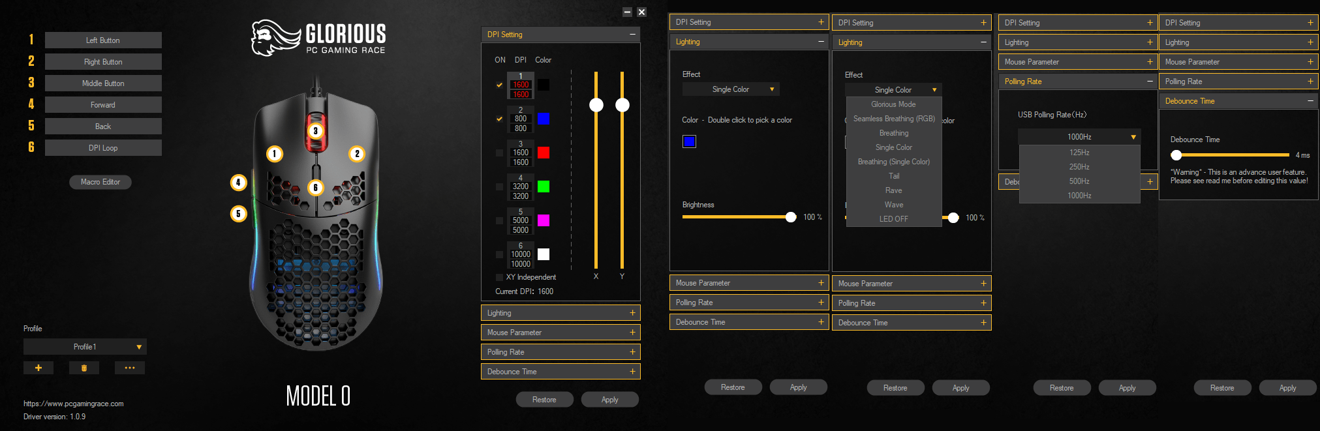Viewport: 1320px width, 431px height.
Task: Enable DPI level 5 (5000) checkbox
Action: tap(500, 220)
